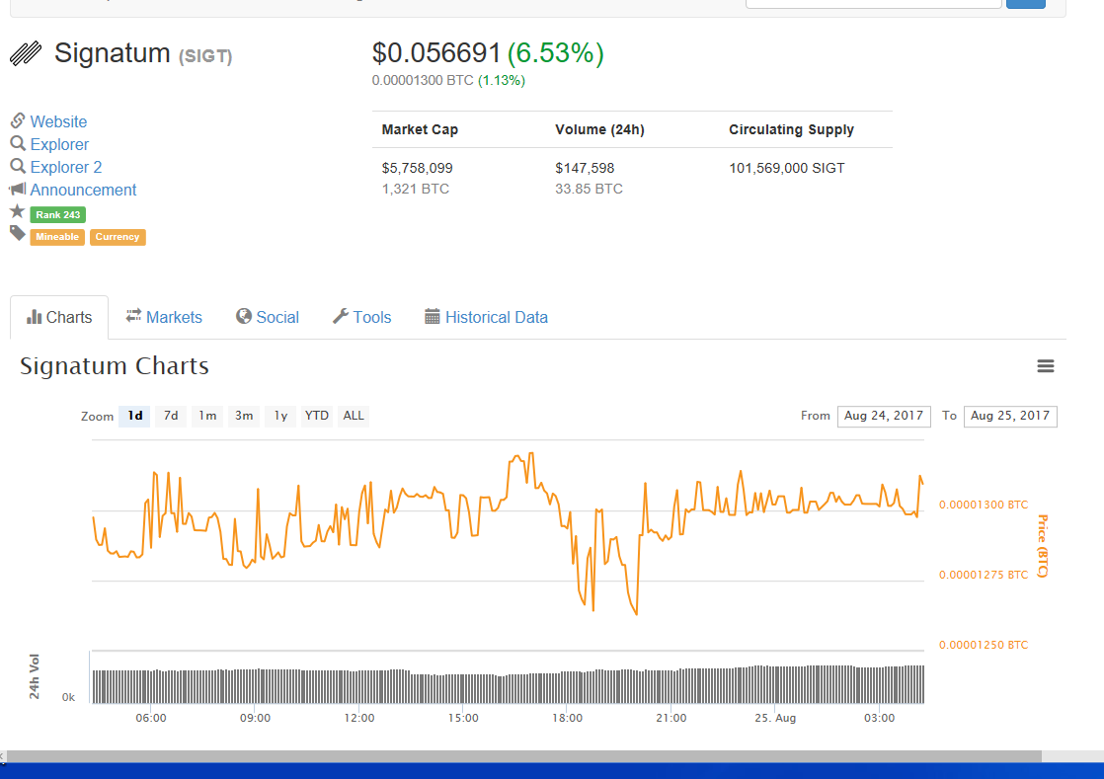Click the Market Cap value $5,758,099
Image resolution: width=1104 pixels, height=779 pixels.
(417, 168)
